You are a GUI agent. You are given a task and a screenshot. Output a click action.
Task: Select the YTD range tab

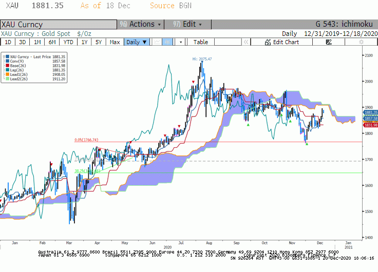68,42
